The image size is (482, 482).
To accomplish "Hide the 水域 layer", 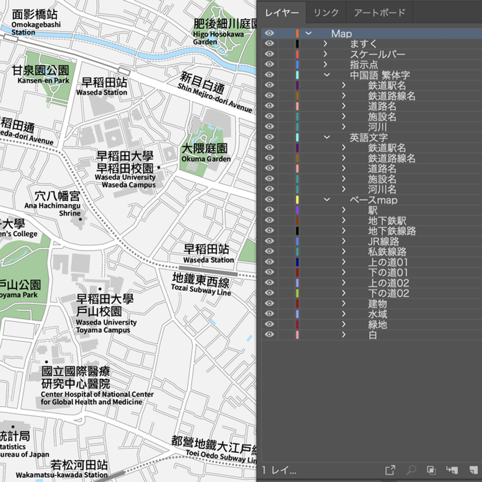I will (269, 314).
